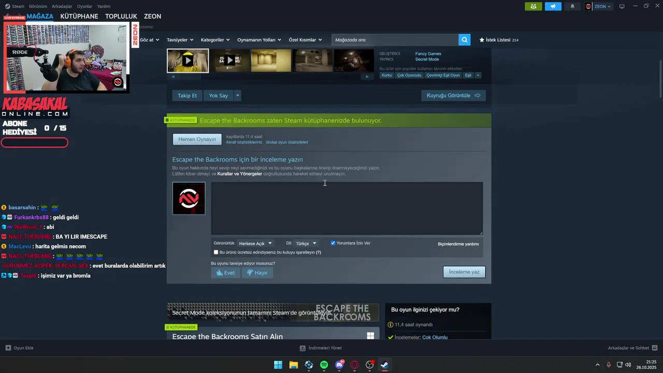Click the Hemen Oynayın button

(x=197, y=139)
